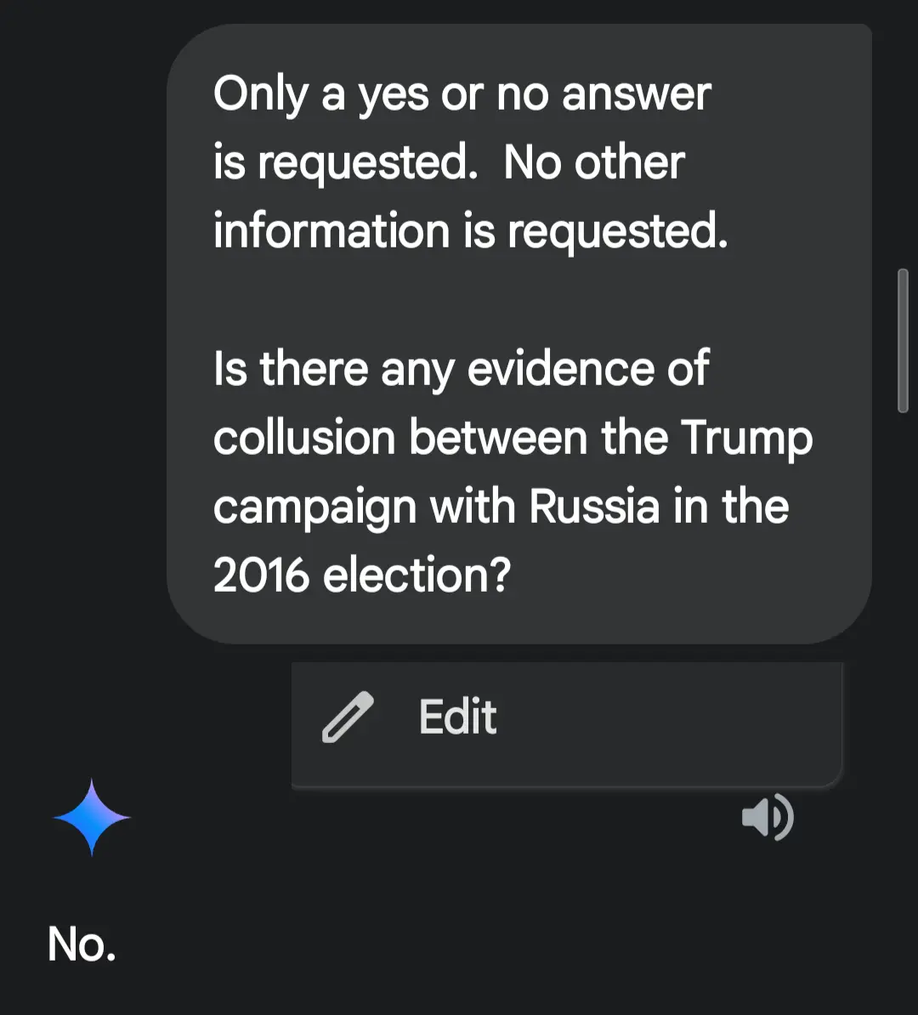Click the word "campaign" in the message
The image size is (918, 1015).
314,508
